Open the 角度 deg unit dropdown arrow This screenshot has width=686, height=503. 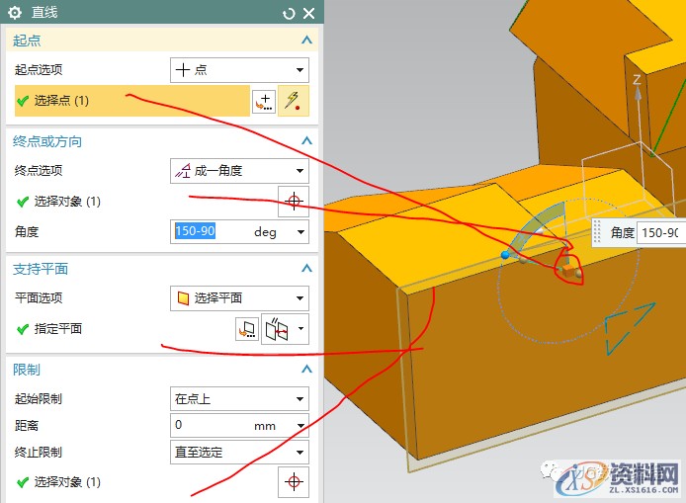tap(300, 232)
